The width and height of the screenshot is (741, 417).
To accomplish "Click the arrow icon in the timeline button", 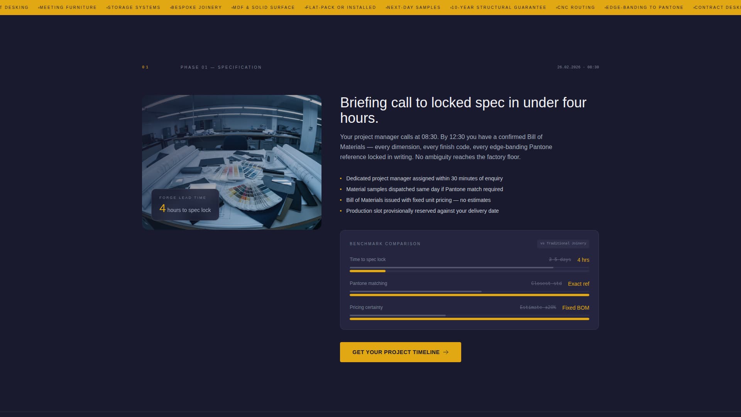I will pos(446,352).
